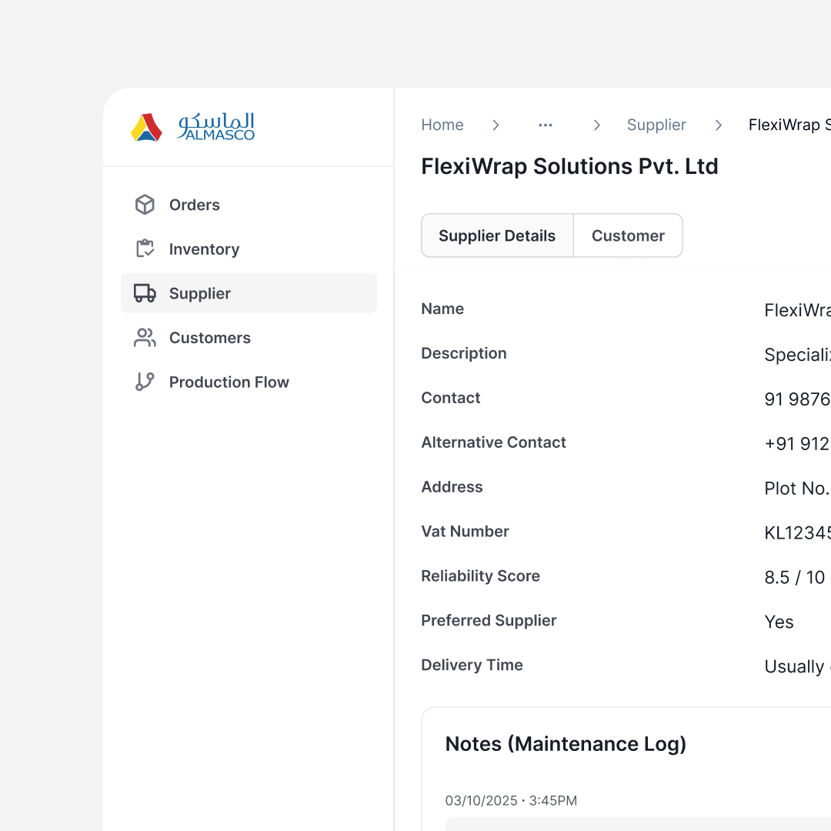
Task: Click the Orders box icon
Action: 145,205
